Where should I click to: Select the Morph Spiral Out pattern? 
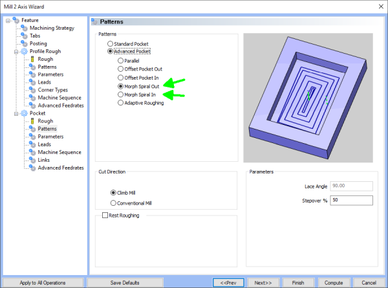pyautogui.click(x=120, y=86)
